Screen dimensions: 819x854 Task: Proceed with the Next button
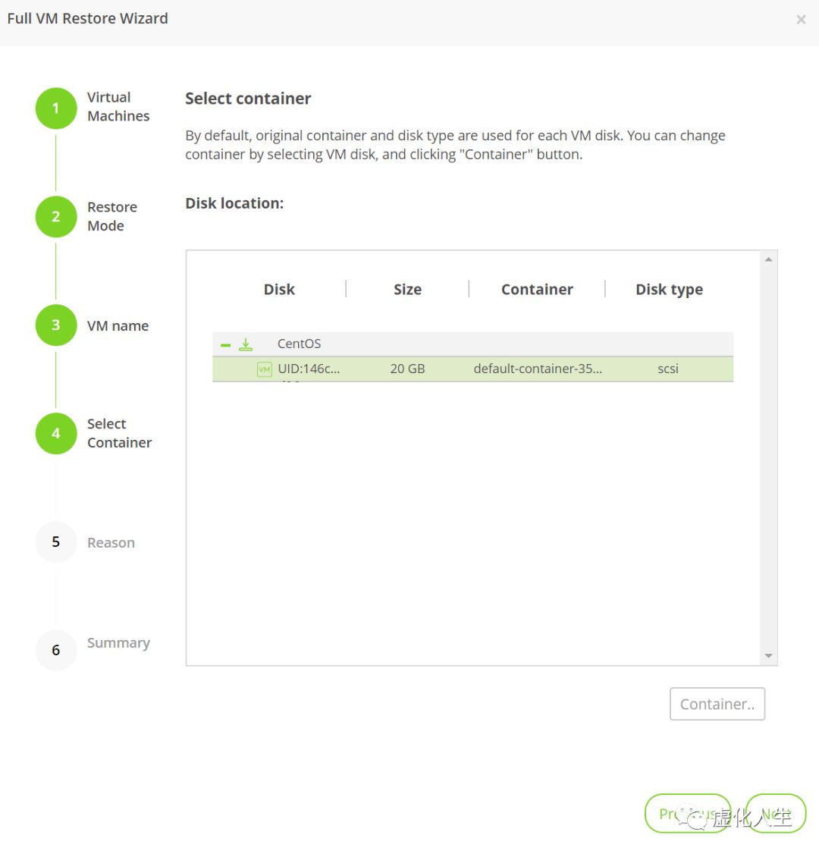click(776, 813)
